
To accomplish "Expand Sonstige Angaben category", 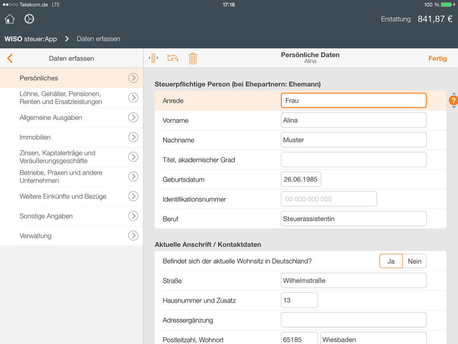I will [x=133, y=216].
